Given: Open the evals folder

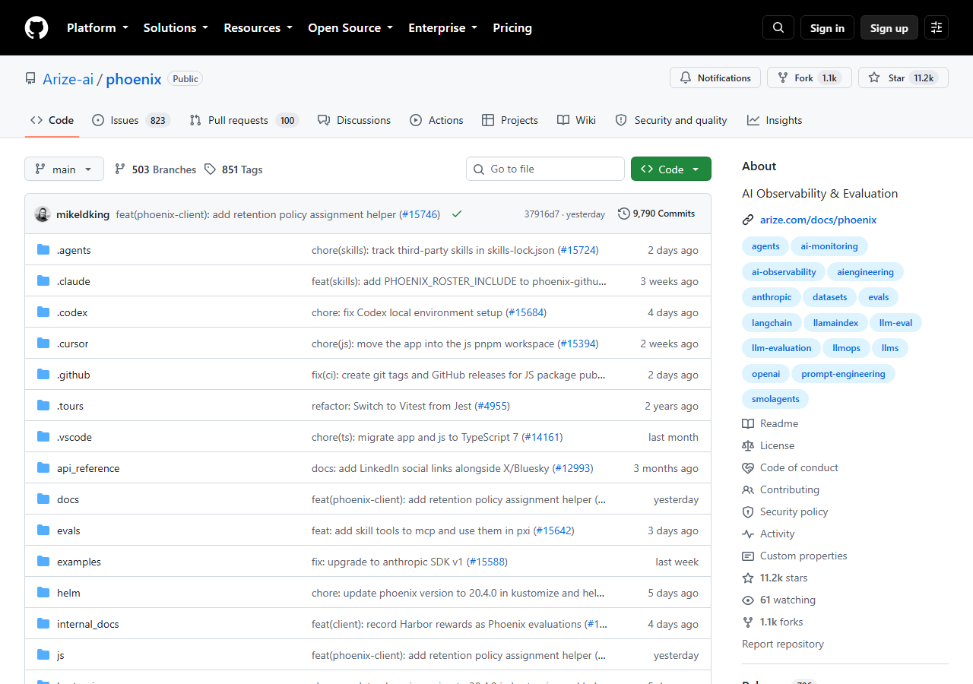Looking at the screenshot, I should click(68, 530).
